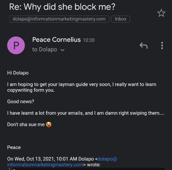Click the email subject 'Re: Why did she block me?'

pos(62,7)
